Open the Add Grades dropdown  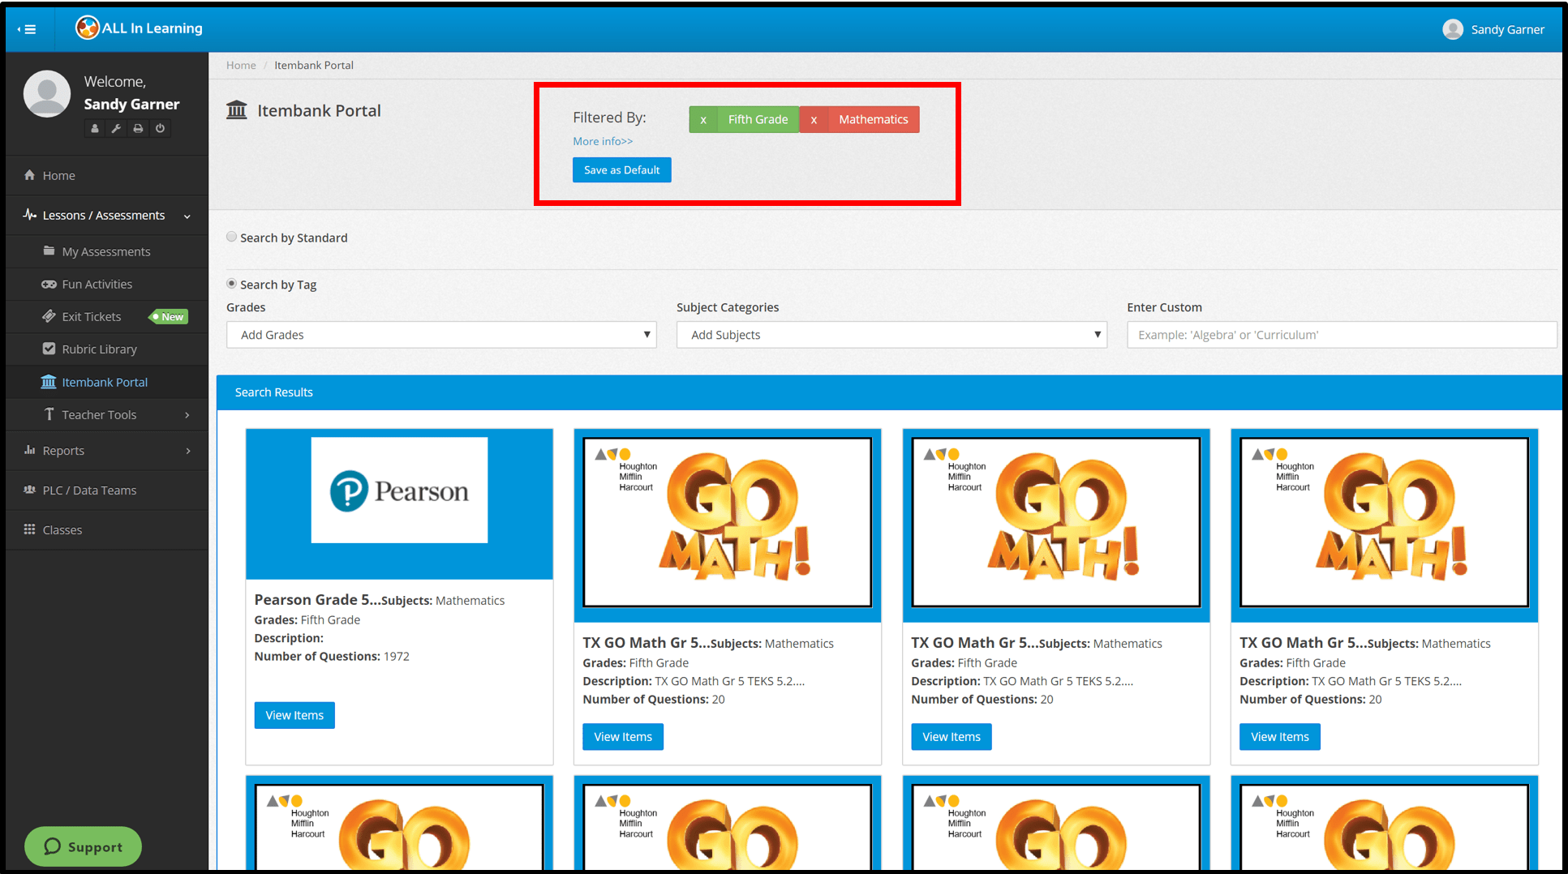[440, 334]
